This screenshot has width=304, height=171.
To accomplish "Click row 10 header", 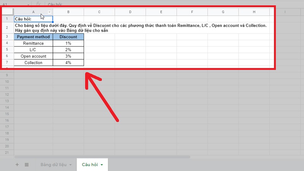I will pyautogui.click(x=7, y=82).
